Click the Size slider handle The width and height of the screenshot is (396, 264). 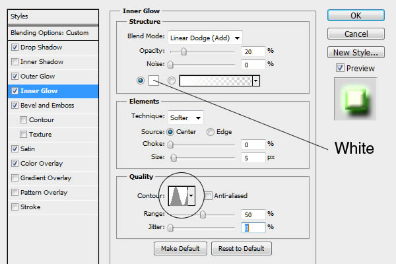pyautogui.click(x=173, y=158)
